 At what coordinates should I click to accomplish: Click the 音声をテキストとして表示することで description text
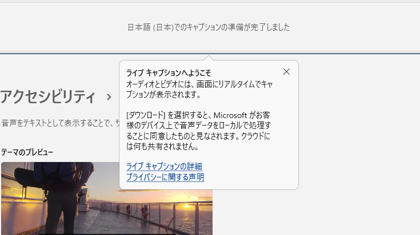pos(60,123)
